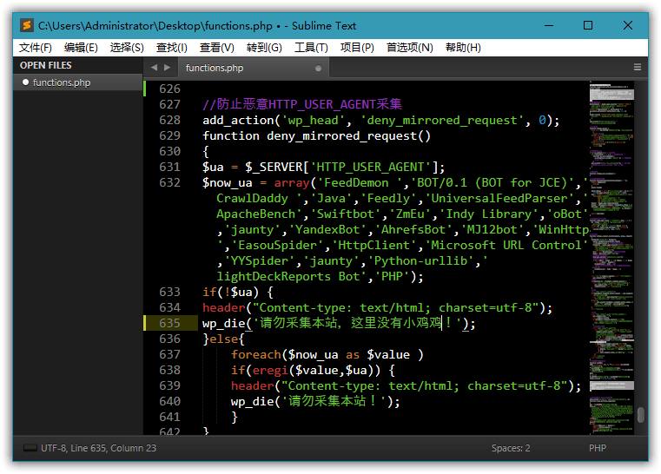
Task: Open the tab list menu icon
Action: point(637,67)
